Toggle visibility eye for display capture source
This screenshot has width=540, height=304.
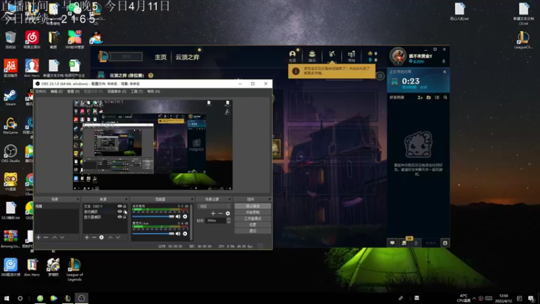coord(119,217)
